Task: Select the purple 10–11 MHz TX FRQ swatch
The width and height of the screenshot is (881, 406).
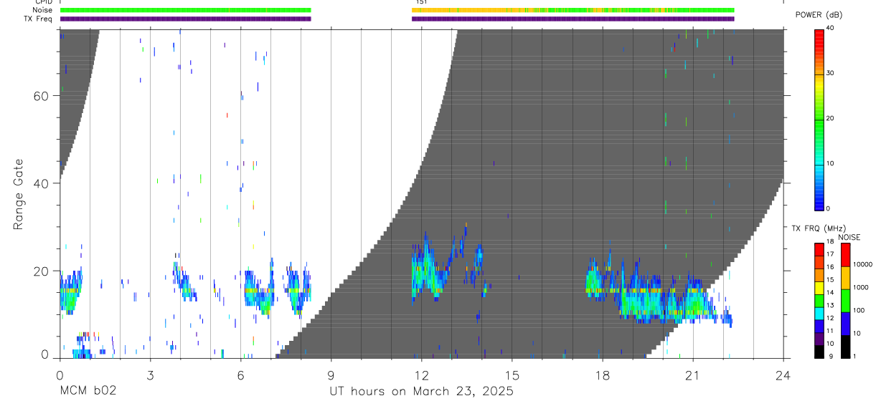Action: 819,339
